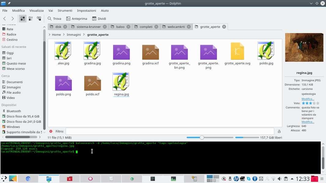This screenshot has width=326, height=183.
Task: Expand the Home breadcrumb arrow
Action: (49, 35)
